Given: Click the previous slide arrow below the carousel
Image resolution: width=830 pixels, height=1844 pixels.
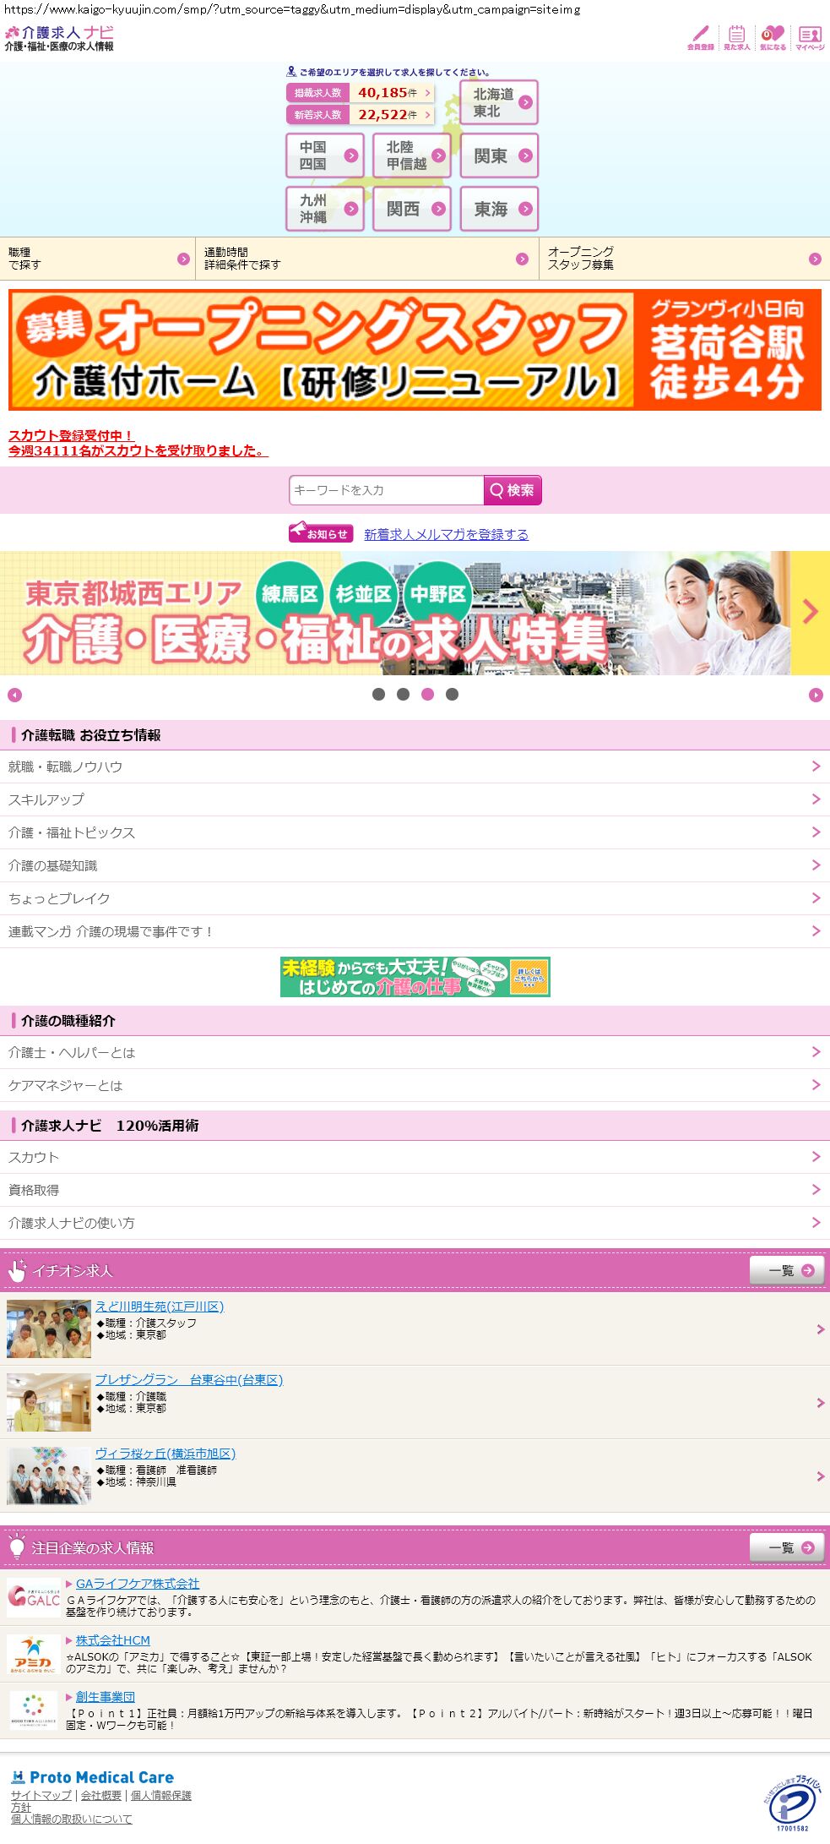Looking at the screenshot, I should pos(14,695).
